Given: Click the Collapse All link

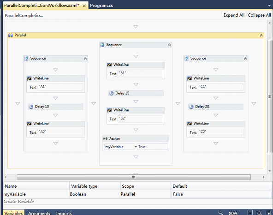Looking at the screenshot, I should pyautogui.click(x=259, y=15).
